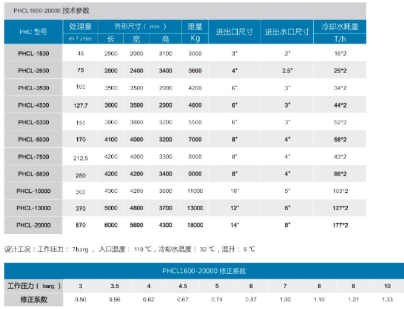Screen dimensions: 404x309
Task: Click the PHCL1600-20000 修正系数 header bar
Action: tap(204, 271)
